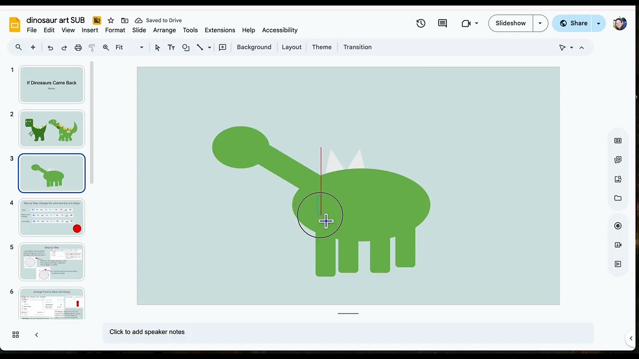Add a comment with toolbar icon

point(223,47)
